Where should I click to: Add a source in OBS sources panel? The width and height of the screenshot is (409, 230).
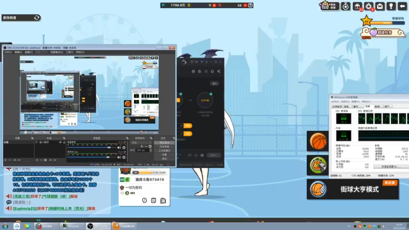[37, 160]
